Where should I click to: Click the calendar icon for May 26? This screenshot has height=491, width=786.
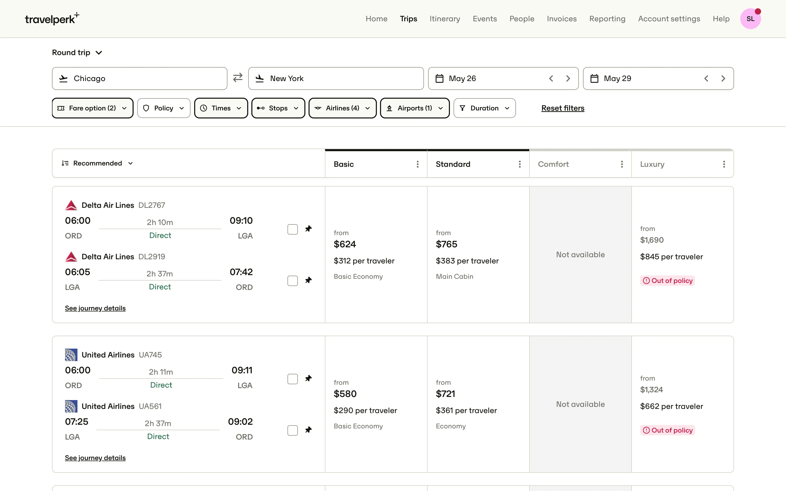(x=440, y=78)
